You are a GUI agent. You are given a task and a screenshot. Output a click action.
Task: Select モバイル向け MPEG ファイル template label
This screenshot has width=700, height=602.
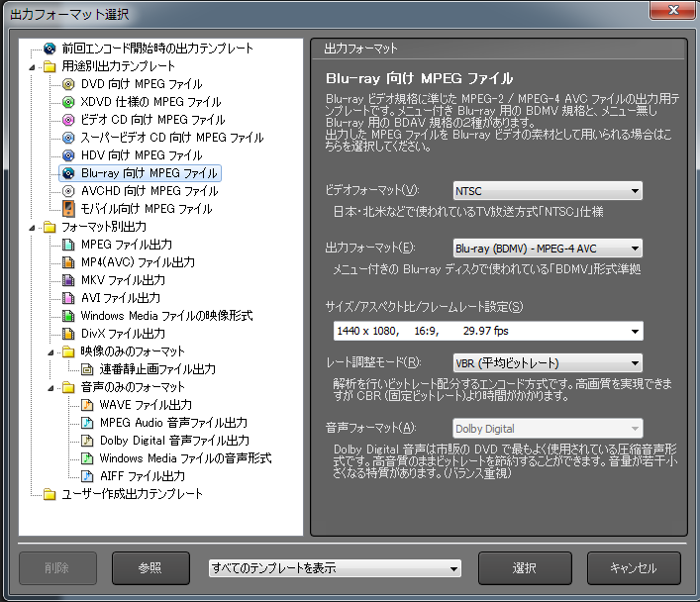[147, 209]
